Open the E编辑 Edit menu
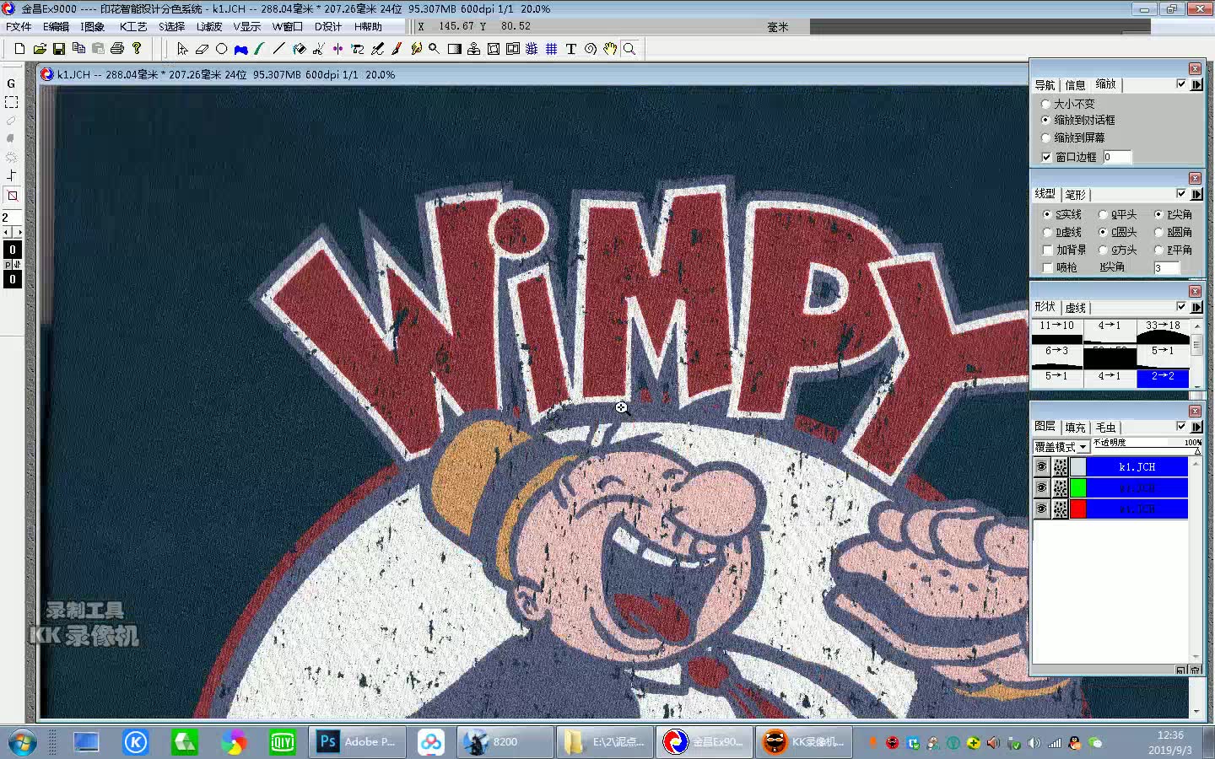The height and width of the screenshot is (759, 1215). (57, 27)
